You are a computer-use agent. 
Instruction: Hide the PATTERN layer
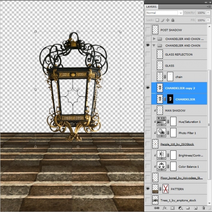pos(148,189)
